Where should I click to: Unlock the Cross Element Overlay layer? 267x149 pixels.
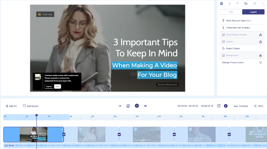(x=260, y=35)
